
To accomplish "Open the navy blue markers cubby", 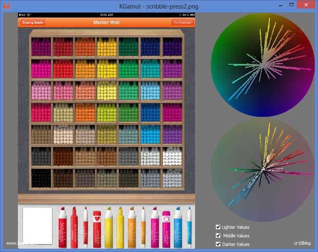I will coord(150,47).
